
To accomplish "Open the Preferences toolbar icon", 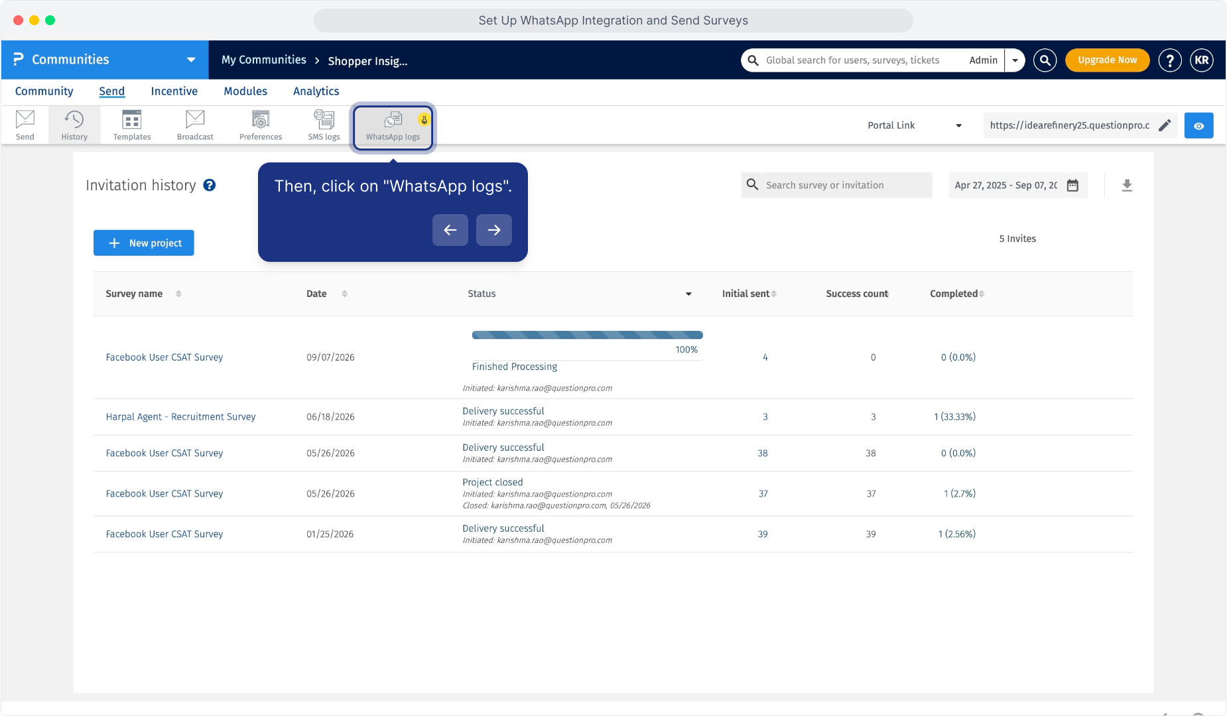I will click(261, 125).
